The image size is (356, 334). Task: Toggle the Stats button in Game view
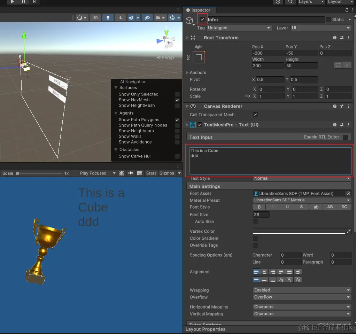click(x=151, y=173)
